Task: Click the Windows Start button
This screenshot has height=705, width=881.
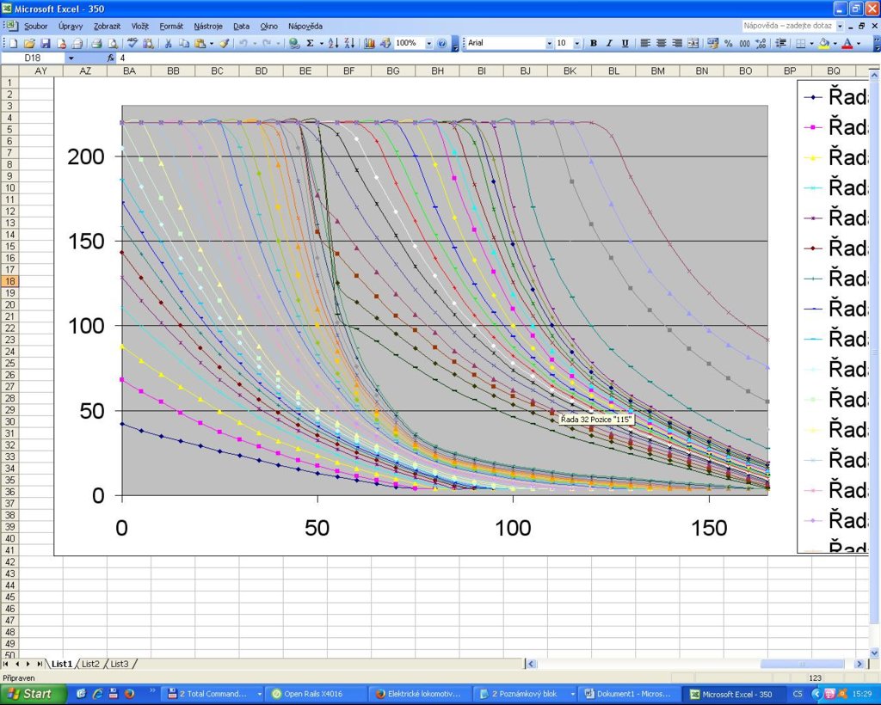Action: pyautogui.click(x=33, y=694)
